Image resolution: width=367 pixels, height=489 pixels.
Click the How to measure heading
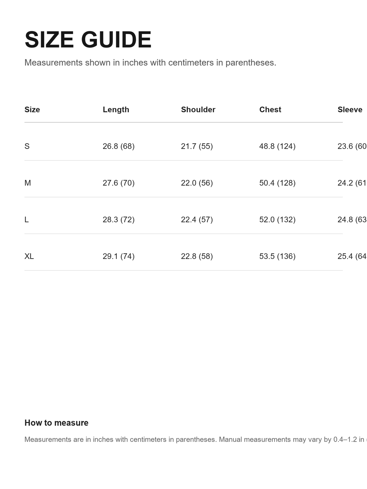coord(57,423)
